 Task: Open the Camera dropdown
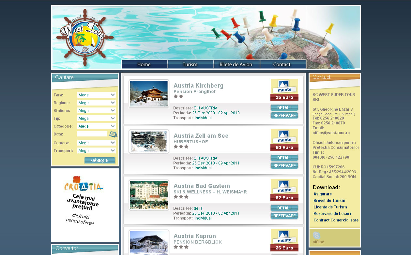coord(97,143)
